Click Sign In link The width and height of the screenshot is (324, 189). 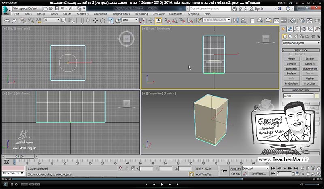259,8
